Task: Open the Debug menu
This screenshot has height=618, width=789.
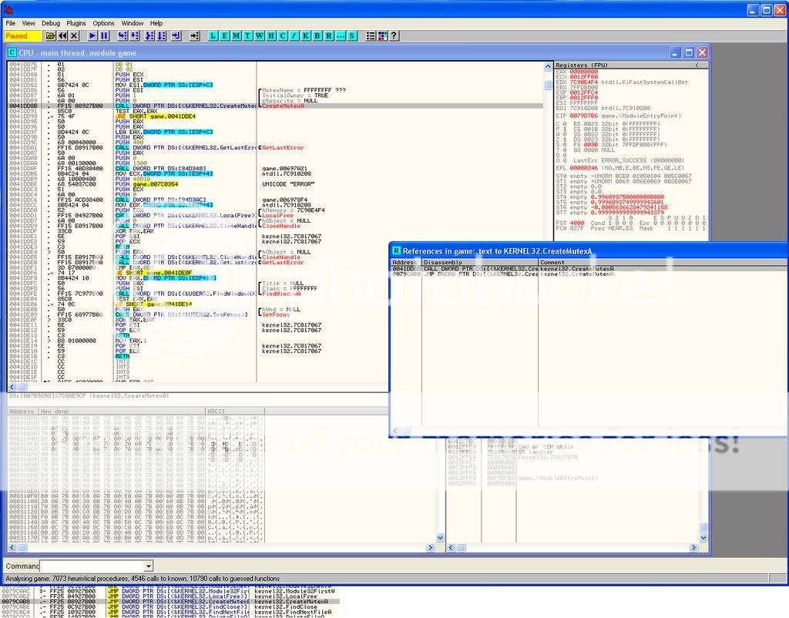Action: pyautogui.click(x=51, y=23)
